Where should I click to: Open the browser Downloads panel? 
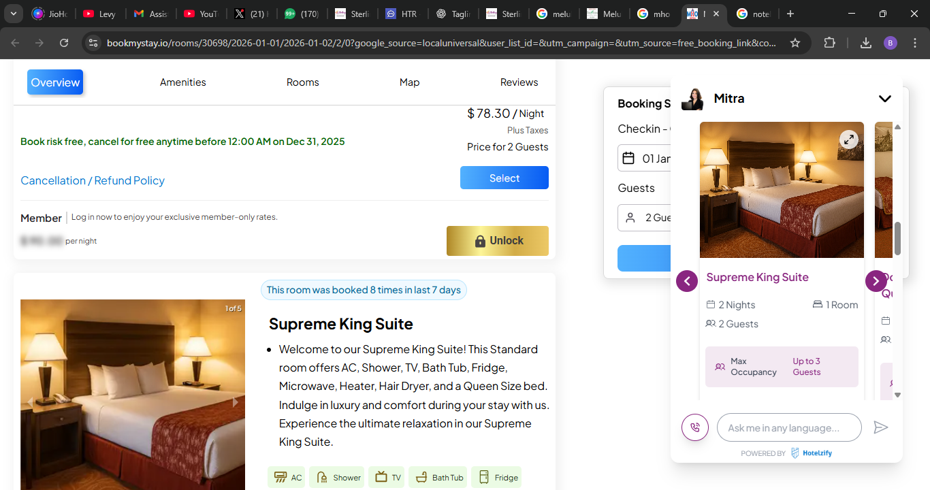[866, 43]
